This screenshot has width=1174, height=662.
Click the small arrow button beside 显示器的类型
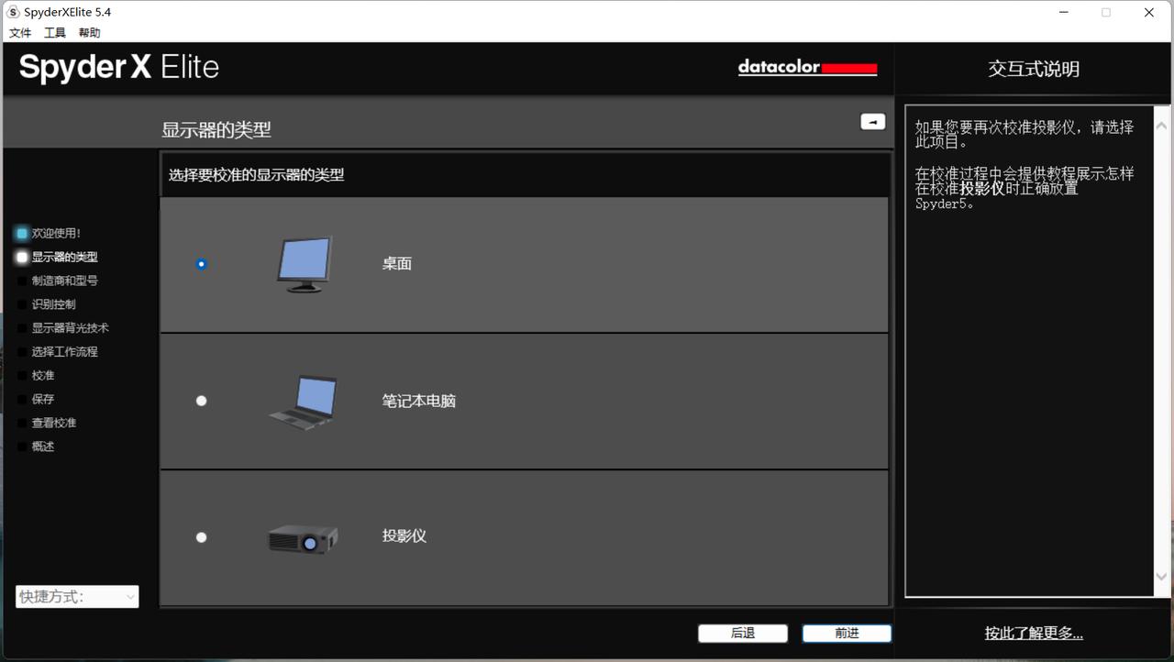click(x=872, y=121)
